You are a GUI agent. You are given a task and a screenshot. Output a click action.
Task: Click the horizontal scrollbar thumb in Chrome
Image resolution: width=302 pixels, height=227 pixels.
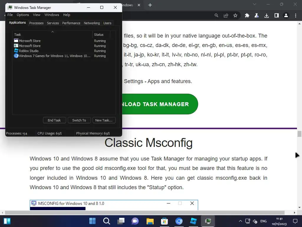coord(145,213)
